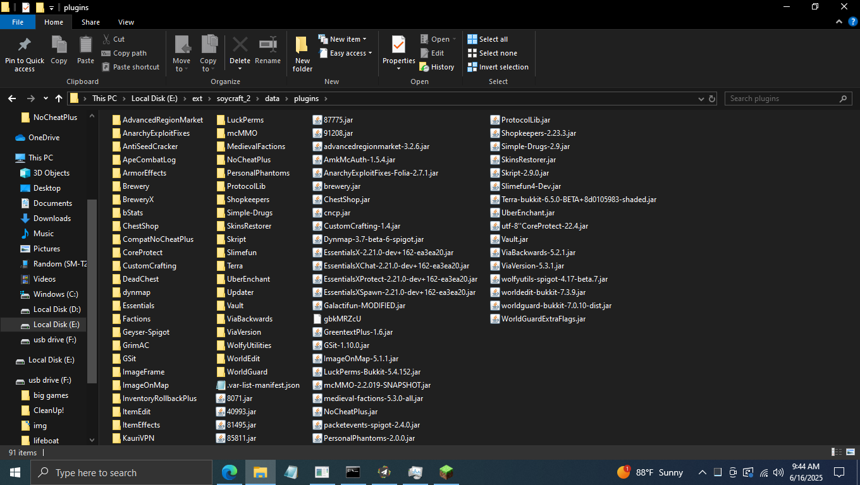Open the New item dropdown
The image size is (860, 485).
click(342, 39)
